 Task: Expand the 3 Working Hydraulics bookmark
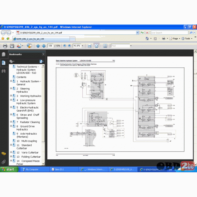coord(11,96)
